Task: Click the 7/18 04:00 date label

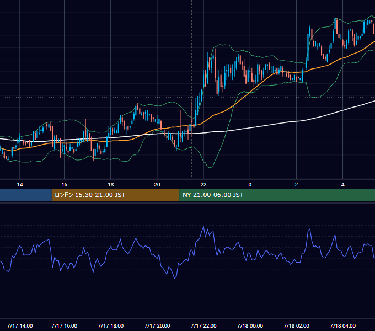Action: click(x=342, y=325)
